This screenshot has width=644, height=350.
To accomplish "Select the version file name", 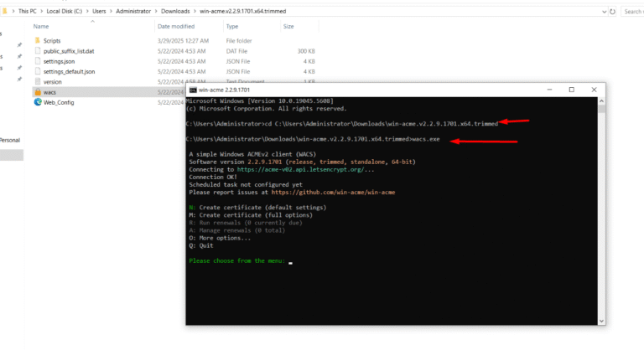I will click(52, 82).
